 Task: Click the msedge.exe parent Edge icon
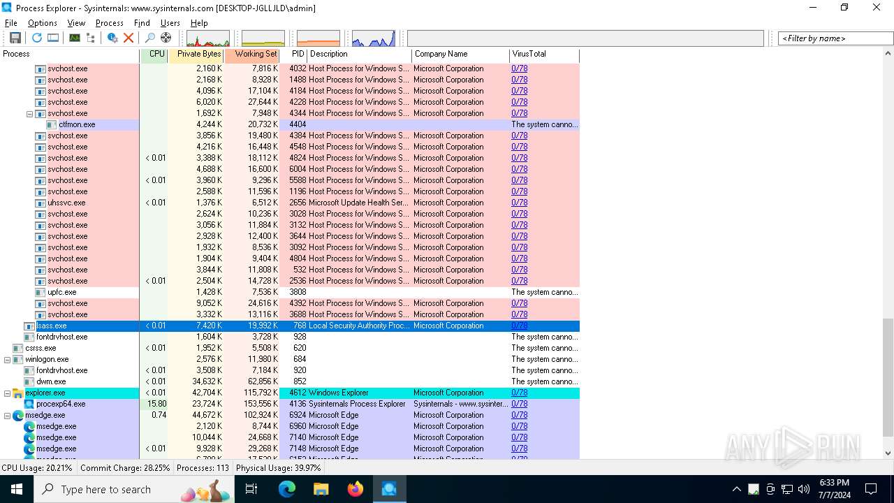click(18, 415)
